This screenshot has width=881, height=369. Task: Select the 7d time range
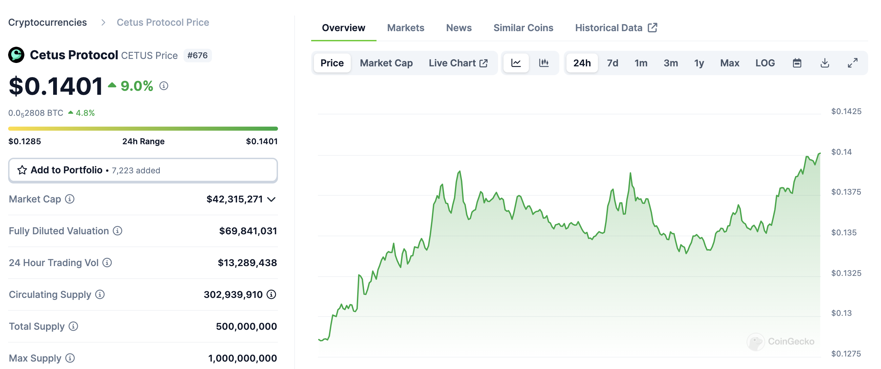(612, 63)
